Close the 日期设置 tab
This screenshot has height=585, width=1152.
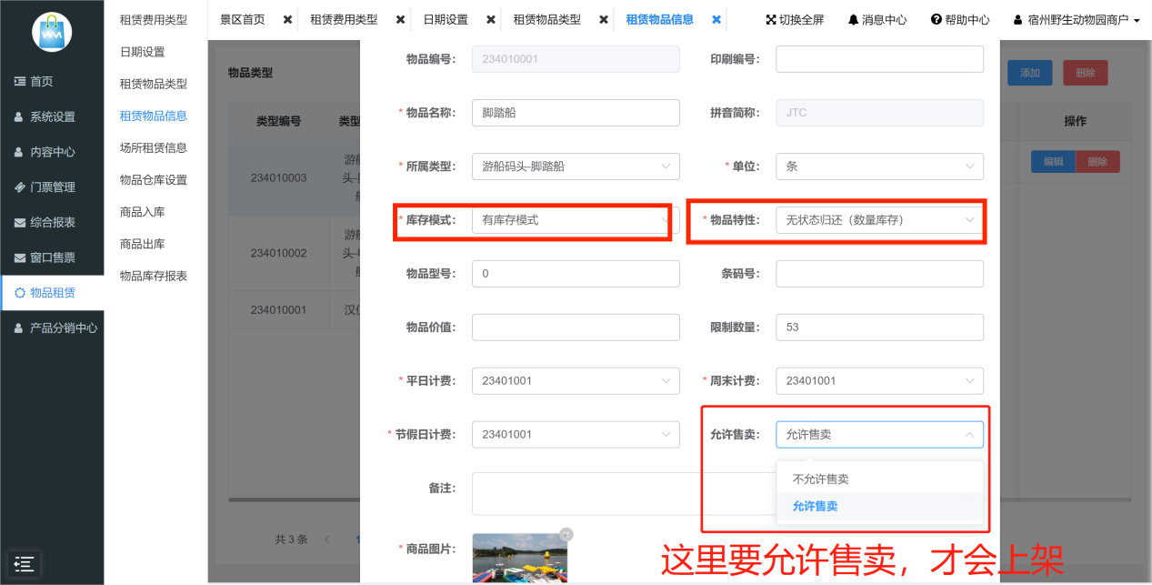491,19
